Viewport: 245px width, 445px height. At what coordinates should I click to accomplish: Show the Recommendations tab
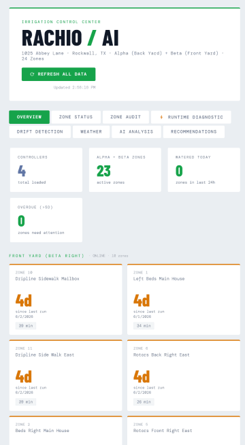(x=194, y=132)
